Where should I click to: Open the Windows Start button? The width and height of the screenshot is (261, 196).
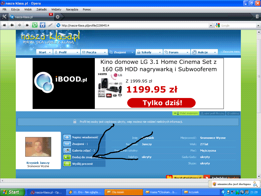[x=12, y=192]
